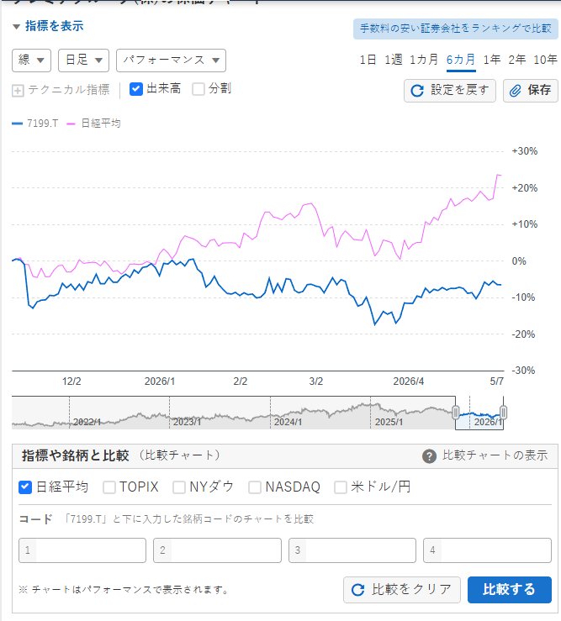This screenshot has height=621, width=561.
Task: Focus comparison code input field 2
Action: pyautogui.click(x=217, y=550)
